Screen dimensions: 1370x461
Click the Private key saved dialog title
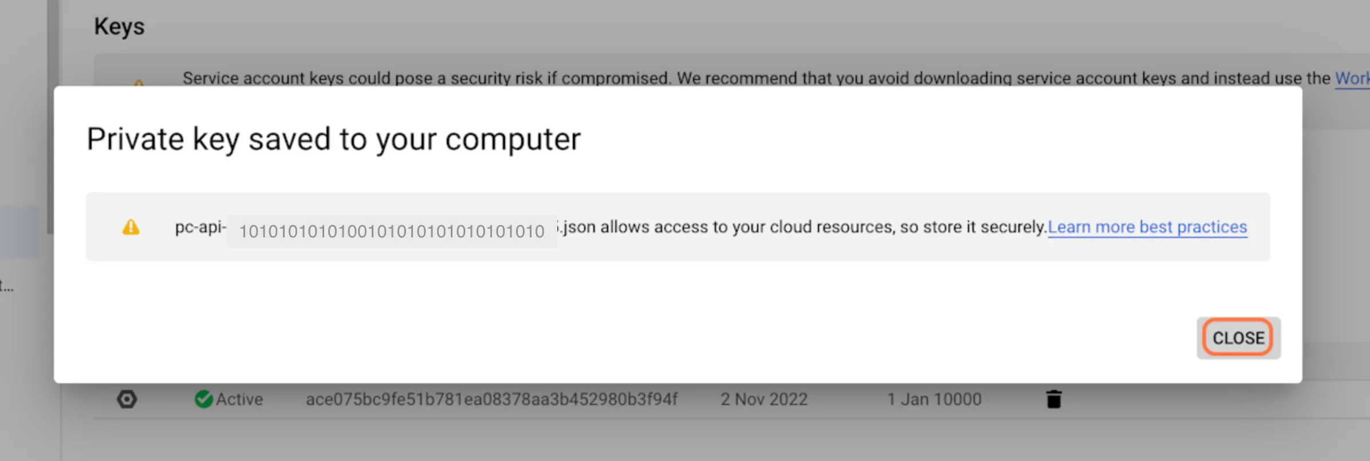point(333,140)
